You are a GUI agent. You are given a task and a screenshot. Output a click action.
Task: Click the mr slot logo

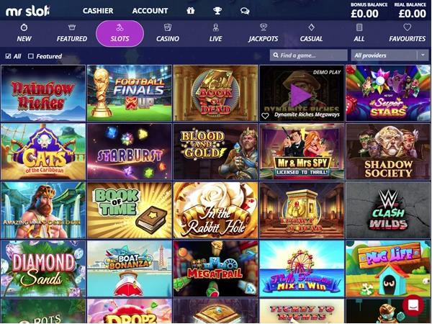point(28,11)
